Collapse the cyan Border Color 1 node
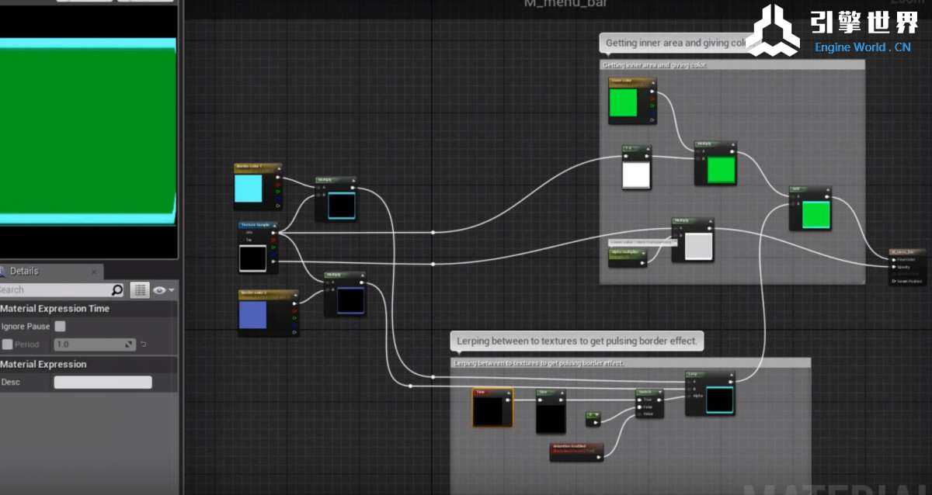The width and height of the screenshot is (932, 495). tap(278, 168)
